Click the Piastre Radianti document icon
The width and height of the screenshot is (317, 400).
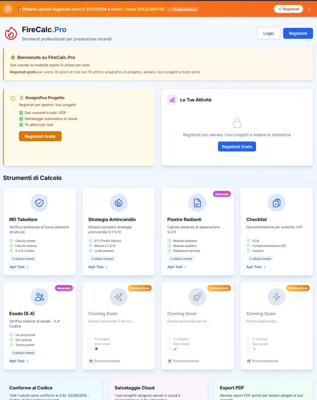[x=197, y=203]
